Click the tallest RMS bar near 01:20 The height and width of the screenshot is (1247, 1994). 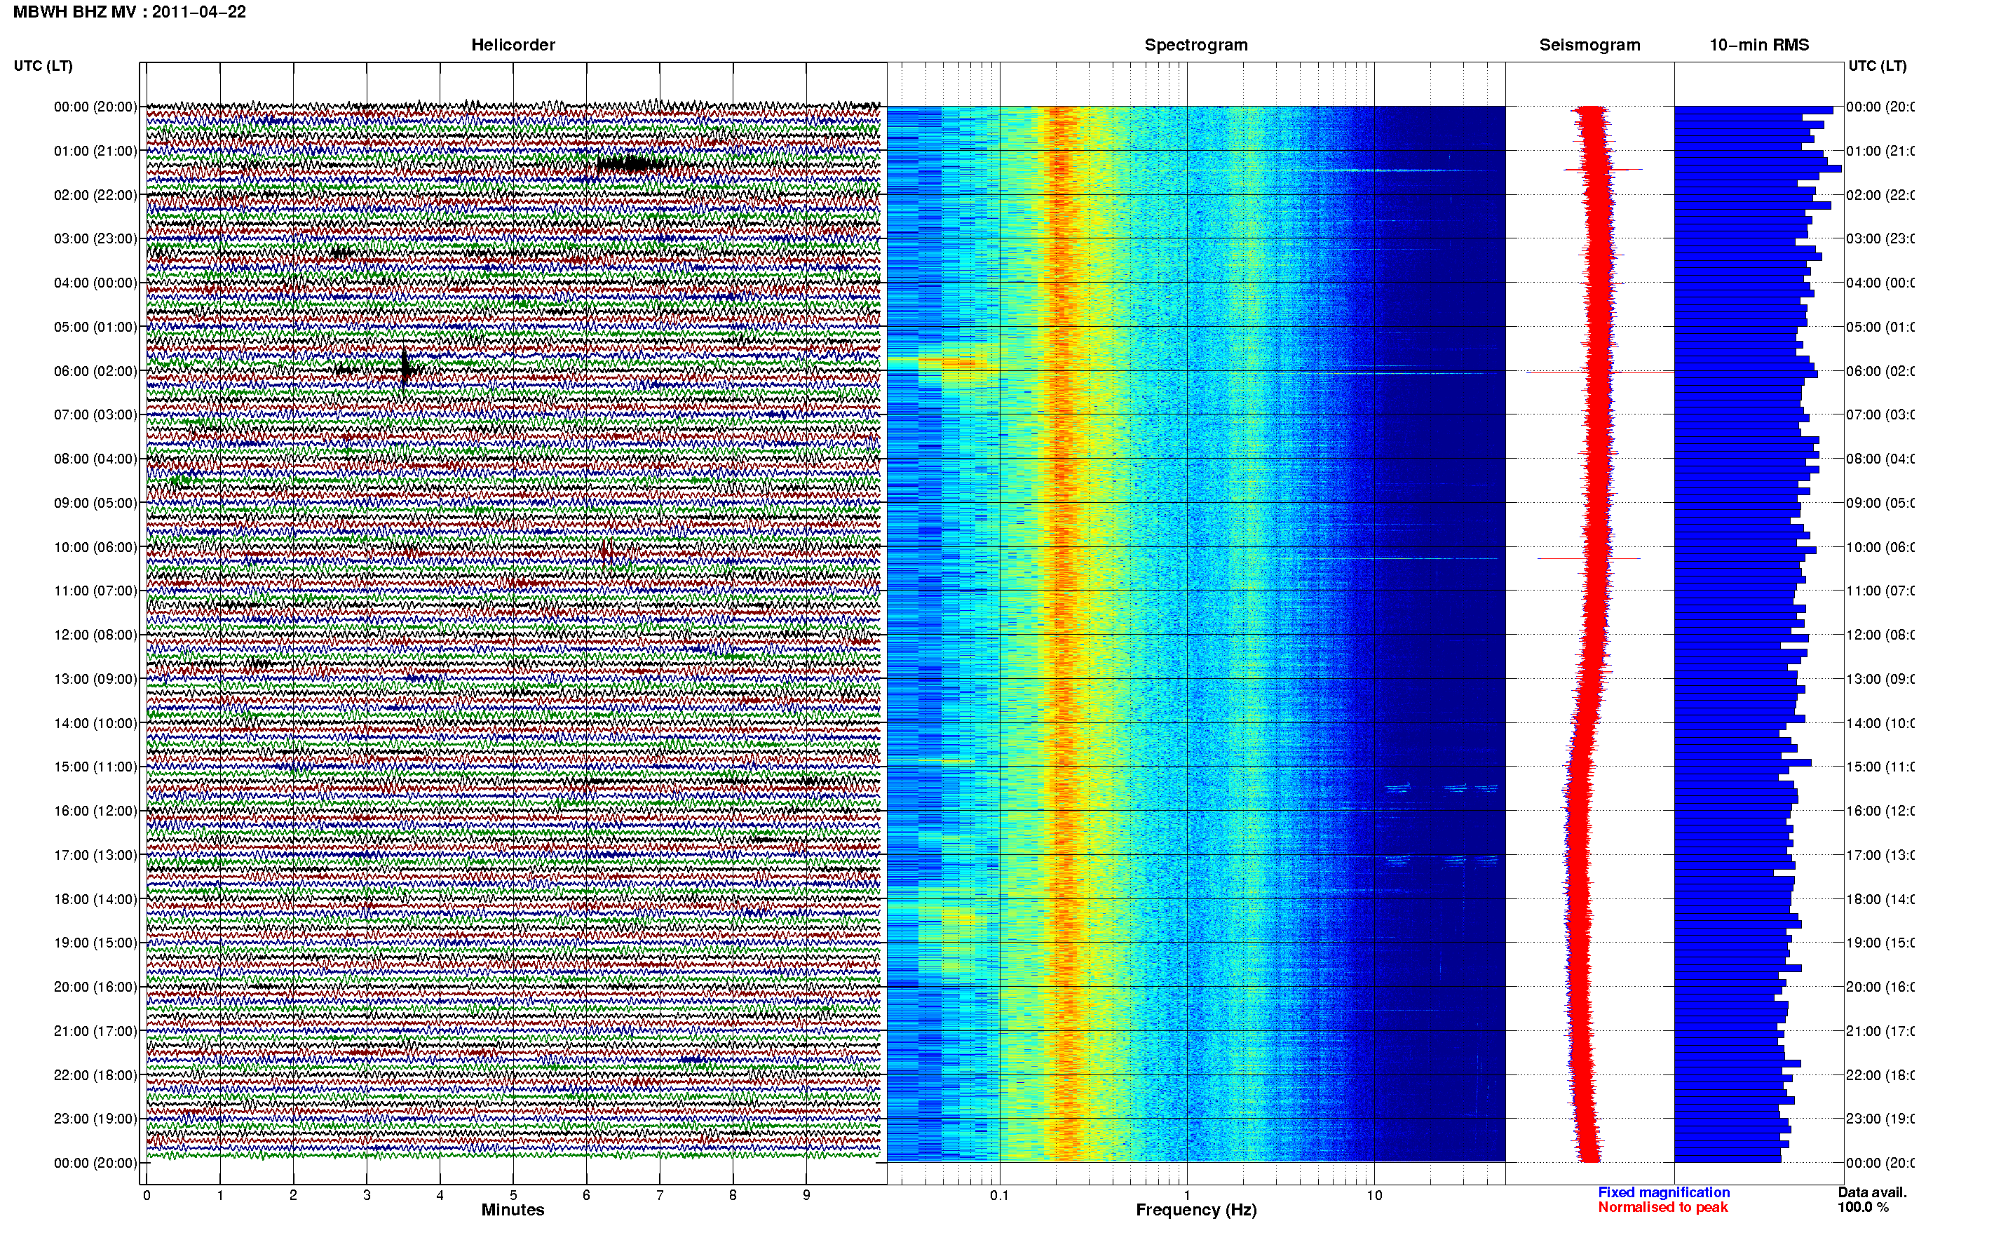(1758, 169)
